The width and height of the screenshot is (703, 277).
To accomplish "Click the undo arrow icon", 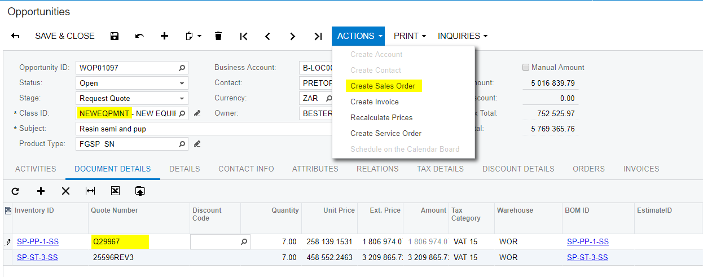I will pos(139,36).
